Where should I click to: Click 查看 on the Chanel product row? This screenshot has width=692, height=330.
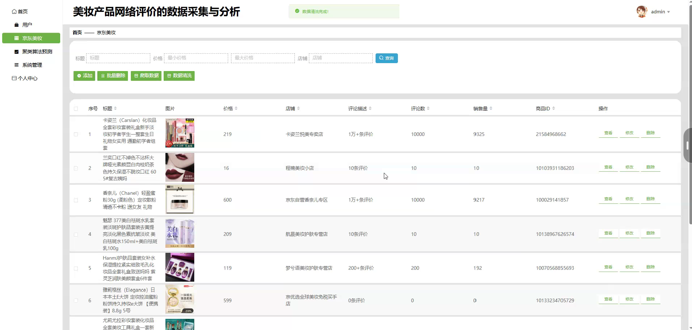(608, 198)
